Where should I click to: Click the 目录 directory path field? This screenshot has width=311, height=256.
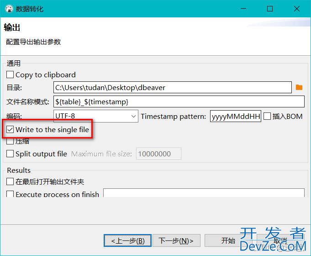[173, 87]
